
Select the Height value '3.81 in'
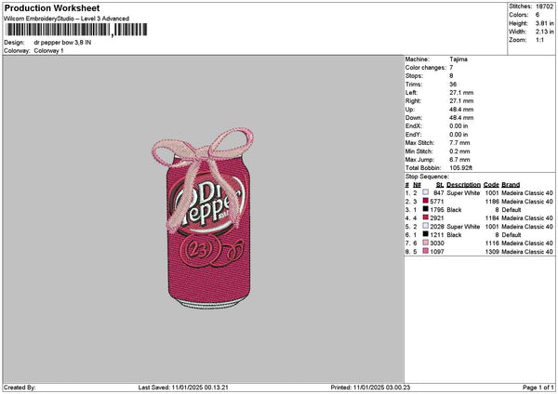coord(544,23)
